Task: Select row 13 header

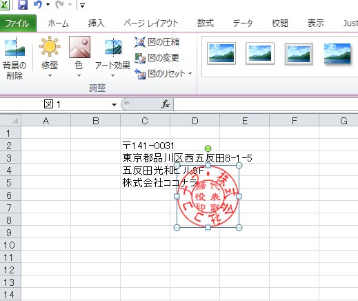Action: coord(10,282)
